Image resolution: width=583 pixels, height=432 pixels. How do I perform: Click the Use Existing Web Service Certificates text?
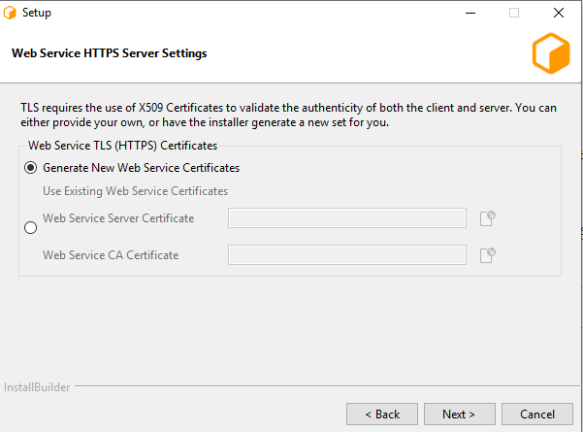[x=135, y=191]
